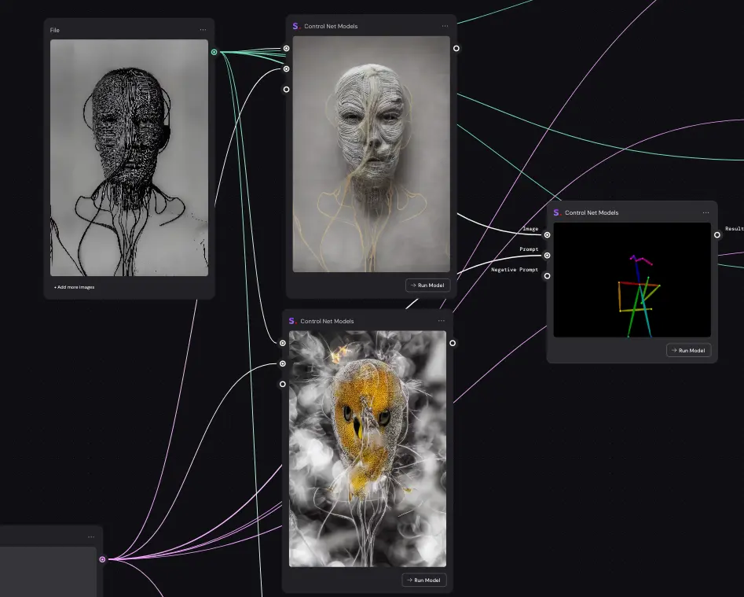Screen dimensions: 744x597
Task: Open the three-dot menu of the owl image node
Action: click(441, 321)
